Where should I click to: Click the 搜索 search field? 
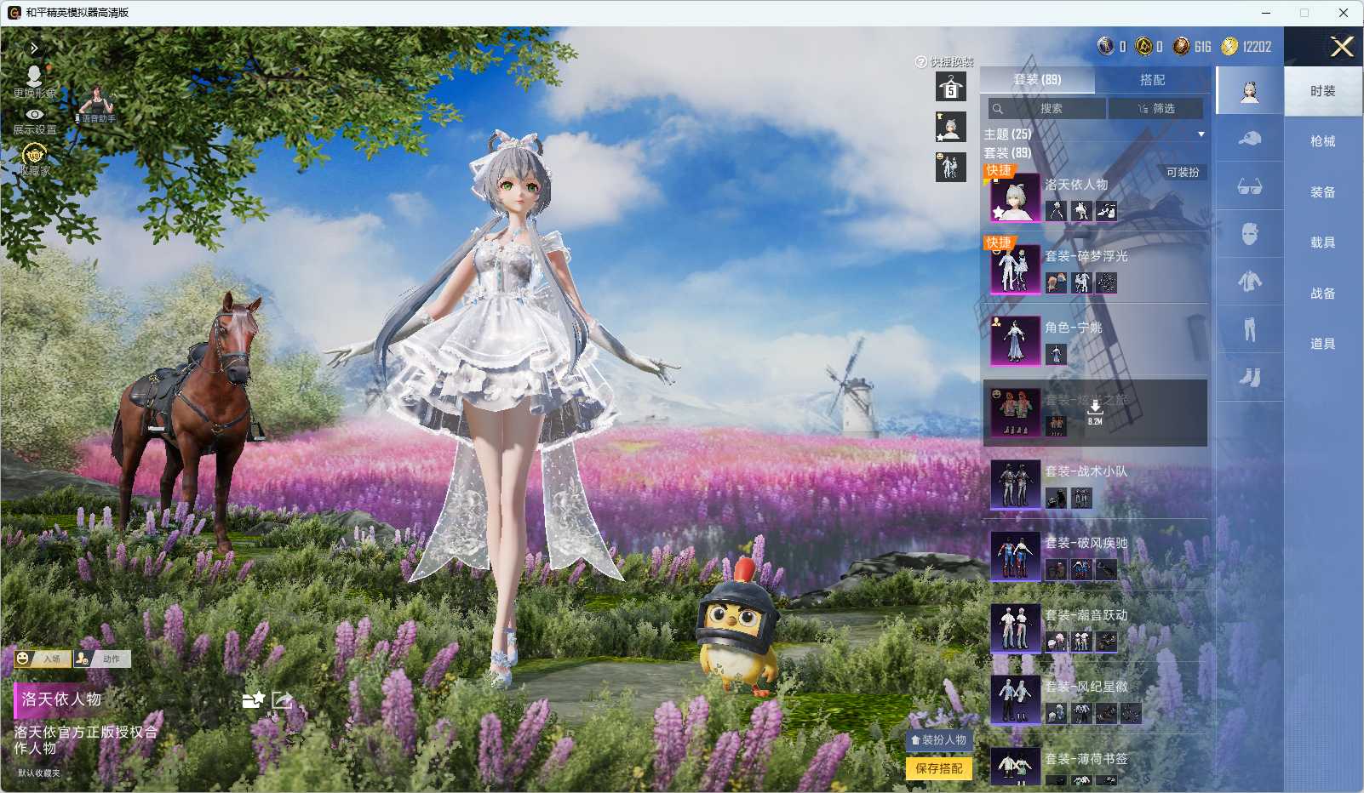(x=1047, y=109)
